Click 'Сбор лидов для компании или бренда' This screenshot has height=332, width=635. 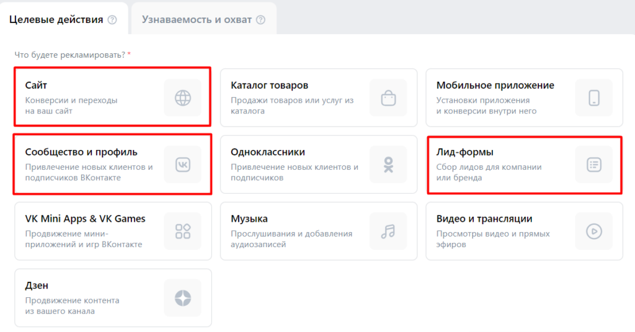coord(489,172)
